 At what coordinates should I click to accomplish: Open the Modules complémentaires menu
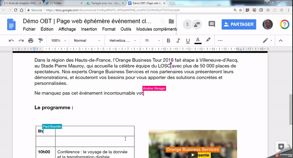click(x=156, y=29)
